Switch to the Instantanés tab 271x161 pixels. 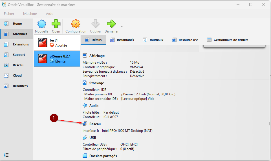(x=122, y=40)
